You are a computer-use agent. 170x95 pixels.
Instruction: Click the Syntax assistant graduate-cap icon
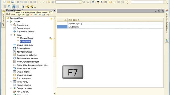(x=98, y=2)
